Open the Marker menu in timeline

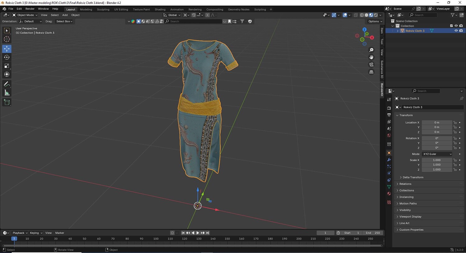tap(60, 233)
